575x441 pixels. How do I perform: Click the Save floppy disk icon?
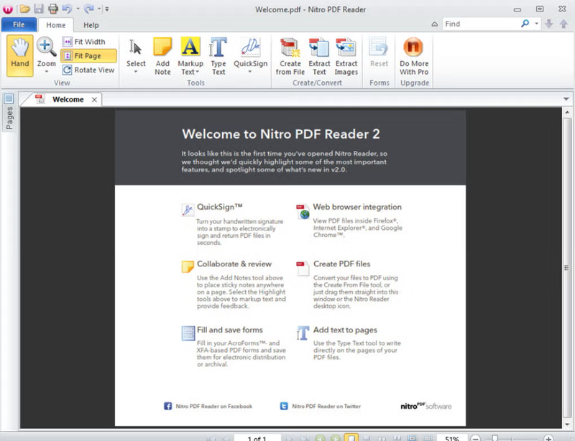click(39, 9)
